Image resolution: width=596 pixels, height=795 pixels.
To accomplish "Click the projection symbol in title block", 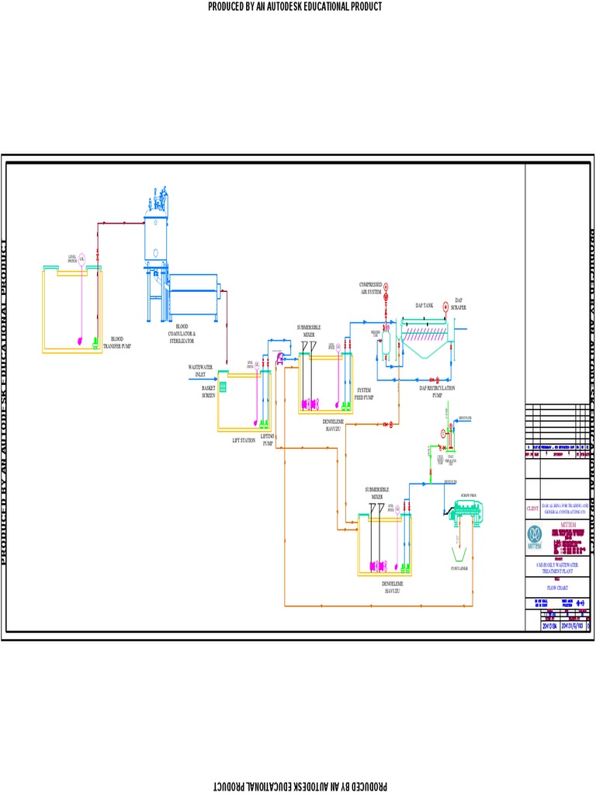I will coord(580,603).
